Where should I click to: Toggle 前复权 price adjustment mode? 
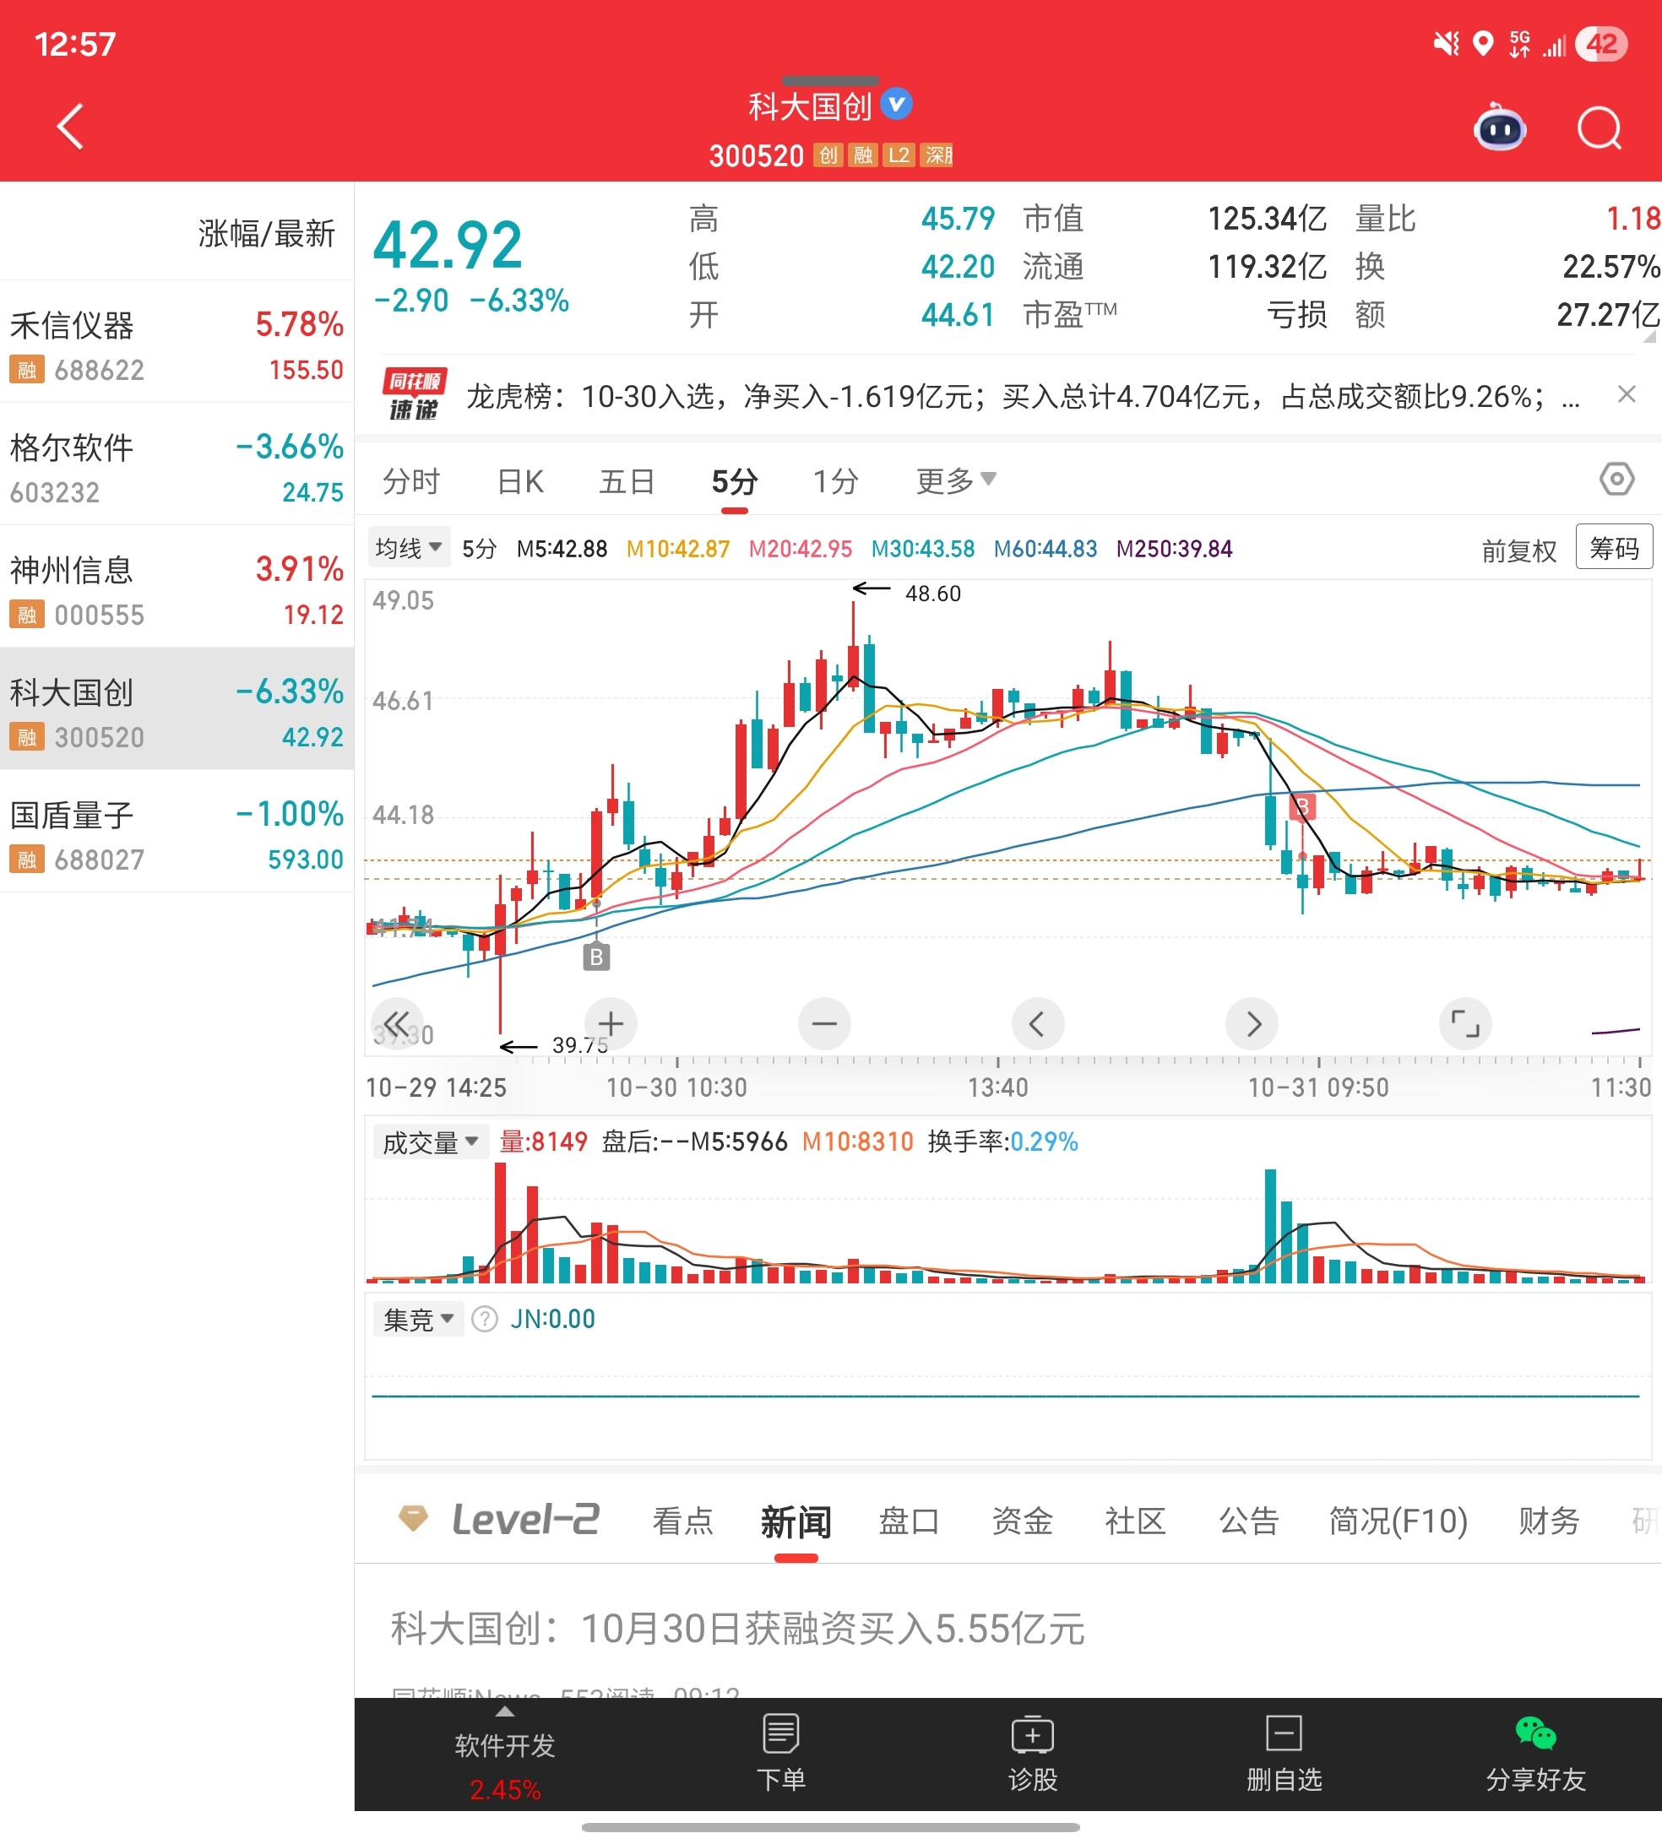click(x=1518, y=550)
